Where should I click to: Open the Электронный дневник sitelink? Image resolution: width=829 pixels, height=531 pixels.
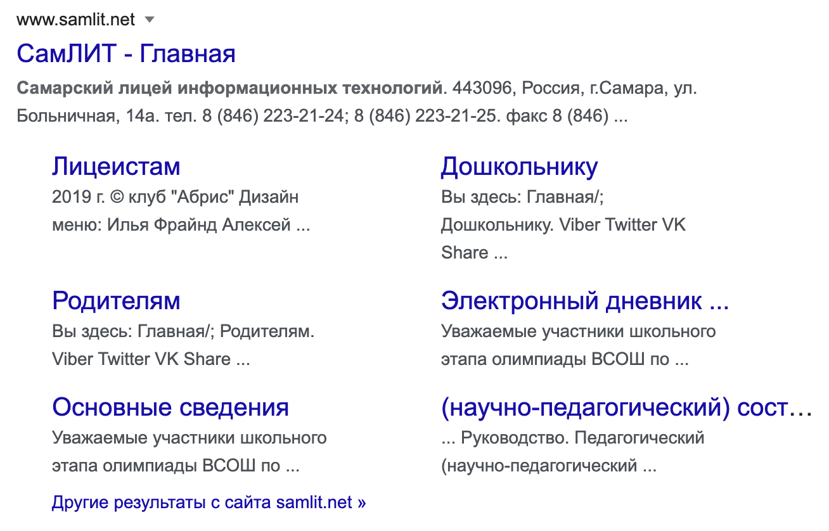coord(584,300)
